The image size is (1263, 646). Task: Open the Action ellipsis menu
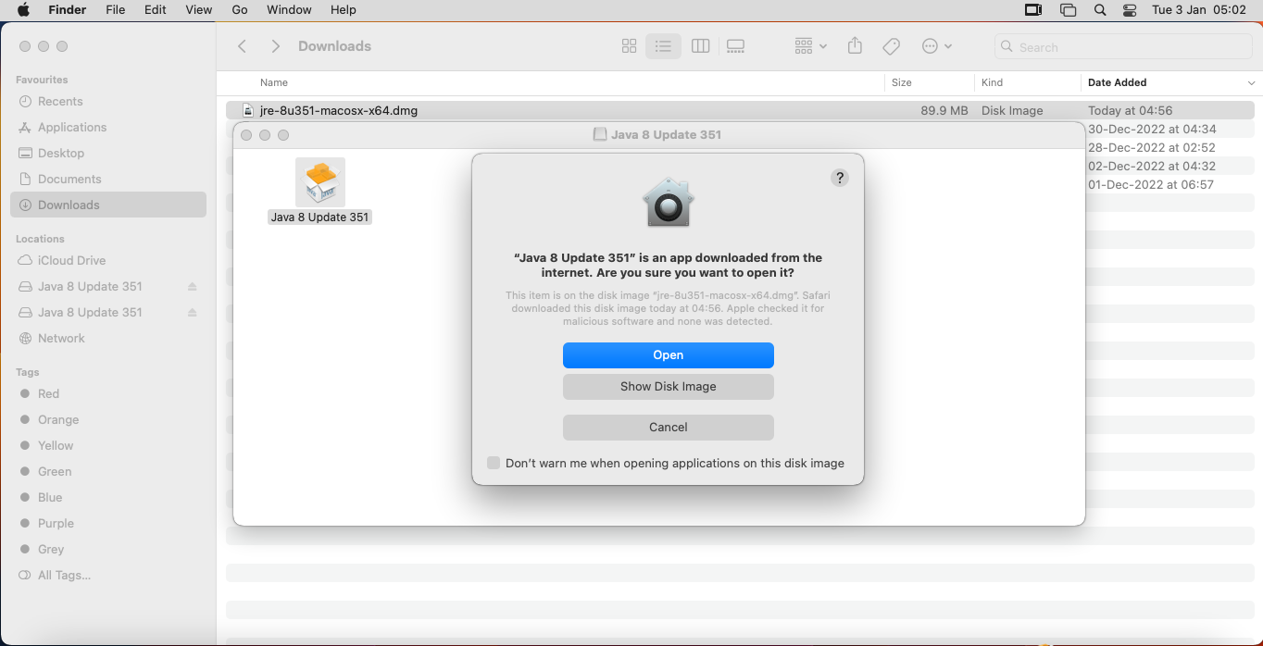click(x=937, y=46)
